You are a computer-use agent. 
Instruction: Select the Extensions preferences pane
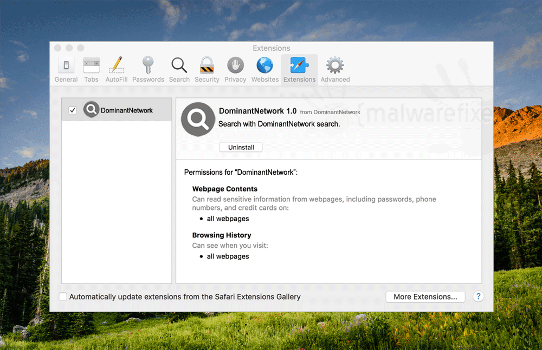coord(299,70)
